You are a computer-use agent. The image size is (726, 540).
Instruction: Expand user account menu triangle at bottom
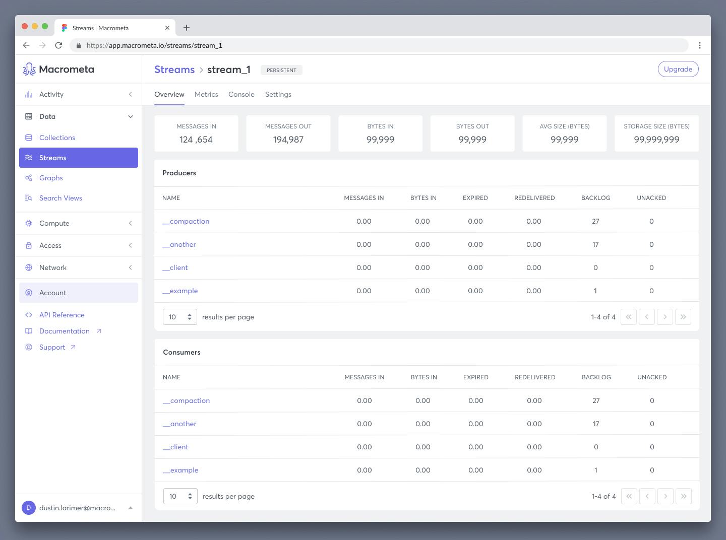[x=131, y=508]
